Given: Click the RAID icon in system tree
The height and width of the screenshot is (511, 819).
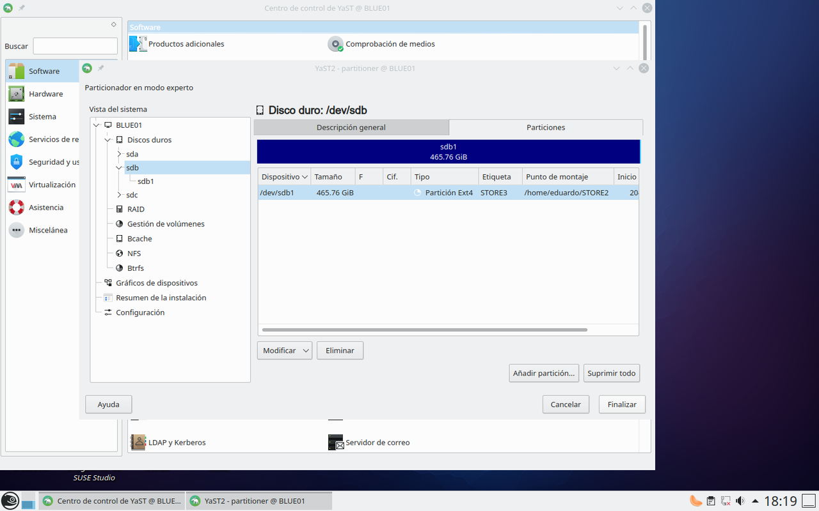Looking at the screenshot, I should coord(120,210).
